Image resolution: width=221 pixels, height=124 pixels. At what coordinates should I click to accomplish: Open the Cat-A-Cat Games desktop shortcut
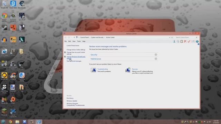tap(22, 77)
